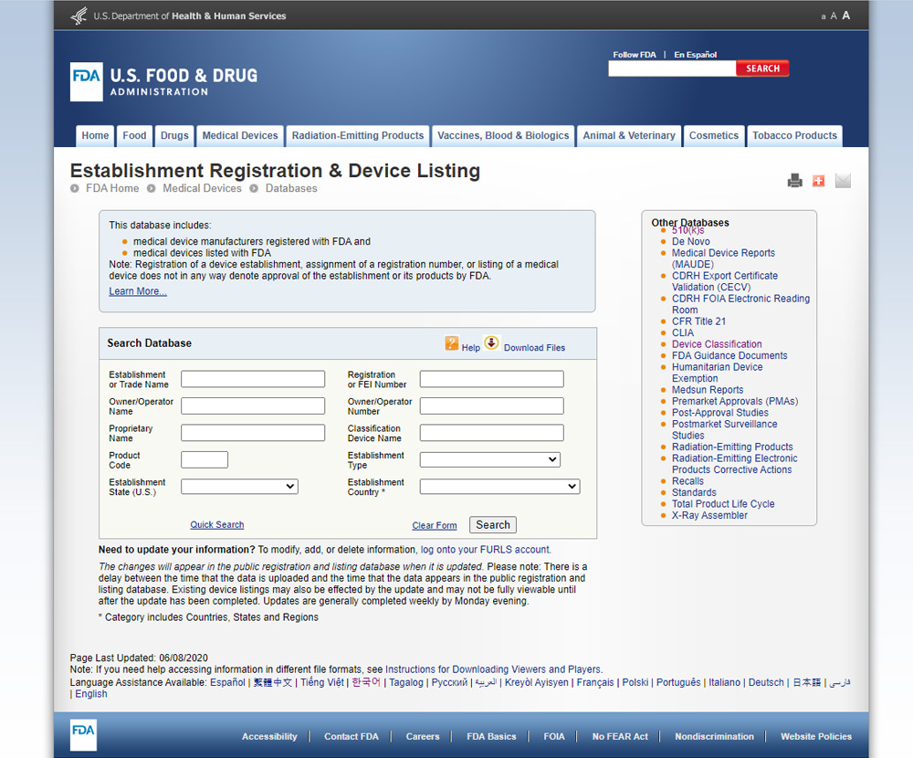This screenshot has width=913, height=758.
Task: Focus the Owner/Operator Name field
Action: pyautogui.click(x=253, y=406)
